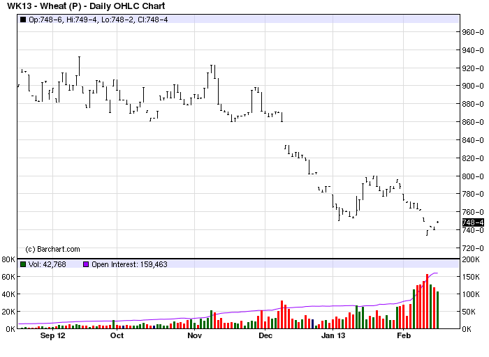Click the tallest red volume bar in February
The width and height of the screenshot is (489, 357).
coord(428,301)
